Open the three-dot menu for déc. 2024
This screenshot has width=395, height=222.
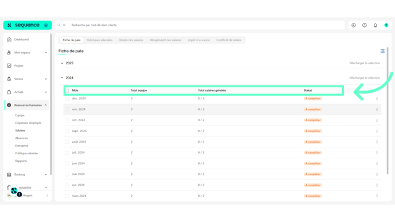click(x=377, y=99)
